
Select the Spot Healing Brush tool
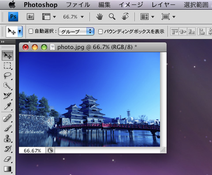pyautogui.click(x=7, y=118)
